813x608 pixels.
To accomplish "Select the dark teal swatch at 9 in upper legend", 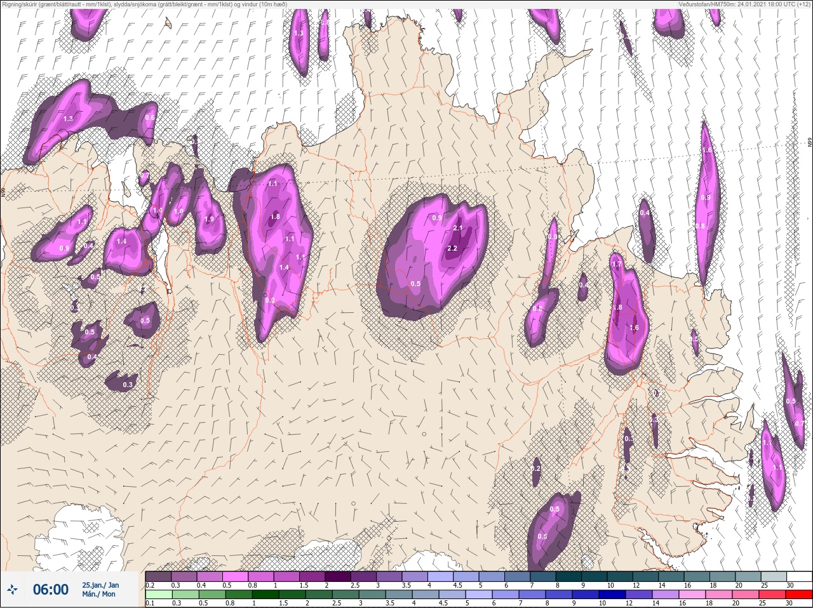I will point(594,576).
